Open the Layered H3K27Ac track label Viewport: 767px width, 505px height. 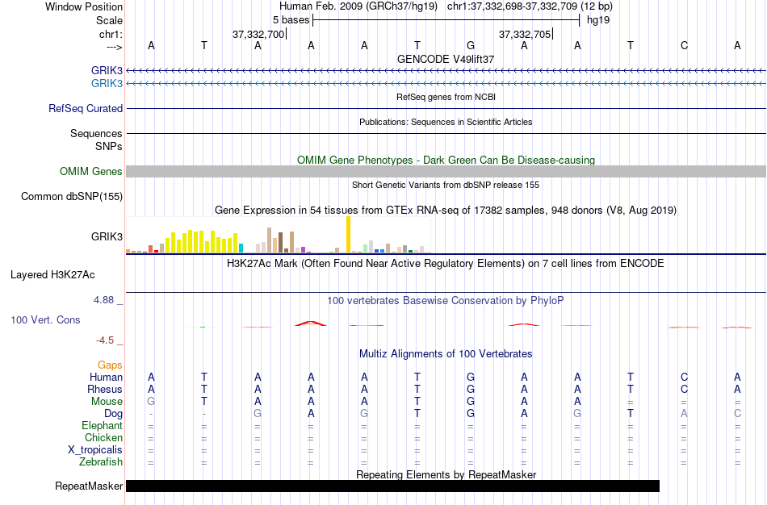(52, 275)
